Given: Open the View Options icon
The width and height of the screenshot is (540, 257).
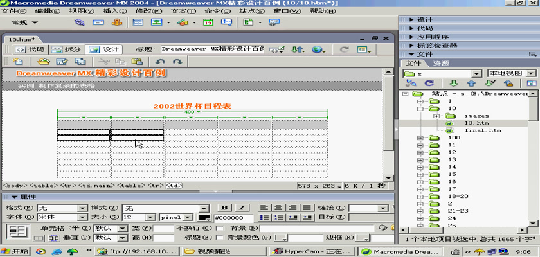Looking at the screenshot, I should [x=364, y=49].
